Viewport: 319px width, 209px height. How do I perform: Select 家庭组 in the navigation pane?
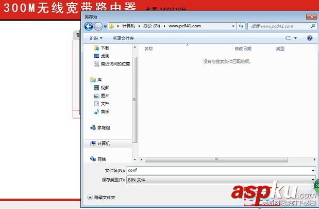[x=104, y=128]
